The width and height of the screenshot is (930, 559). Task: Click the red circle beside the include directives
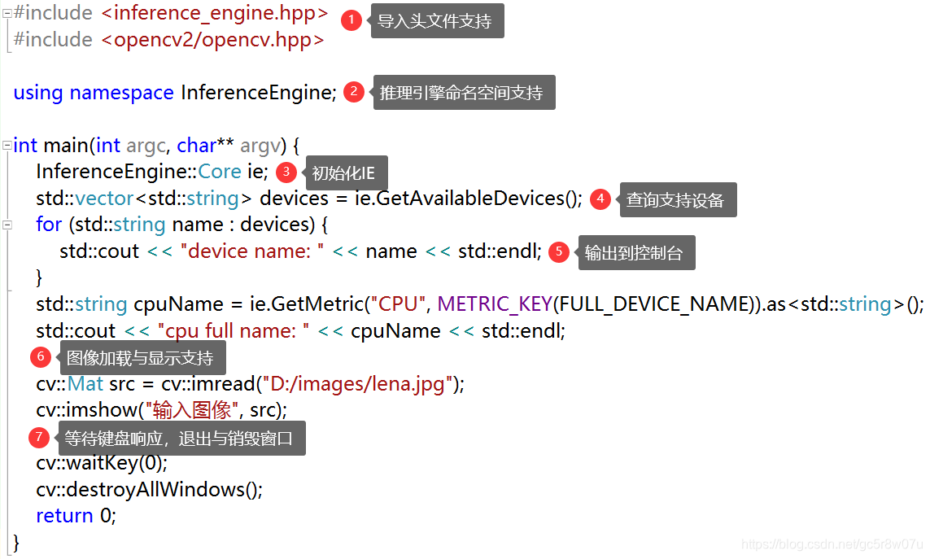click(x=351, y=20)
